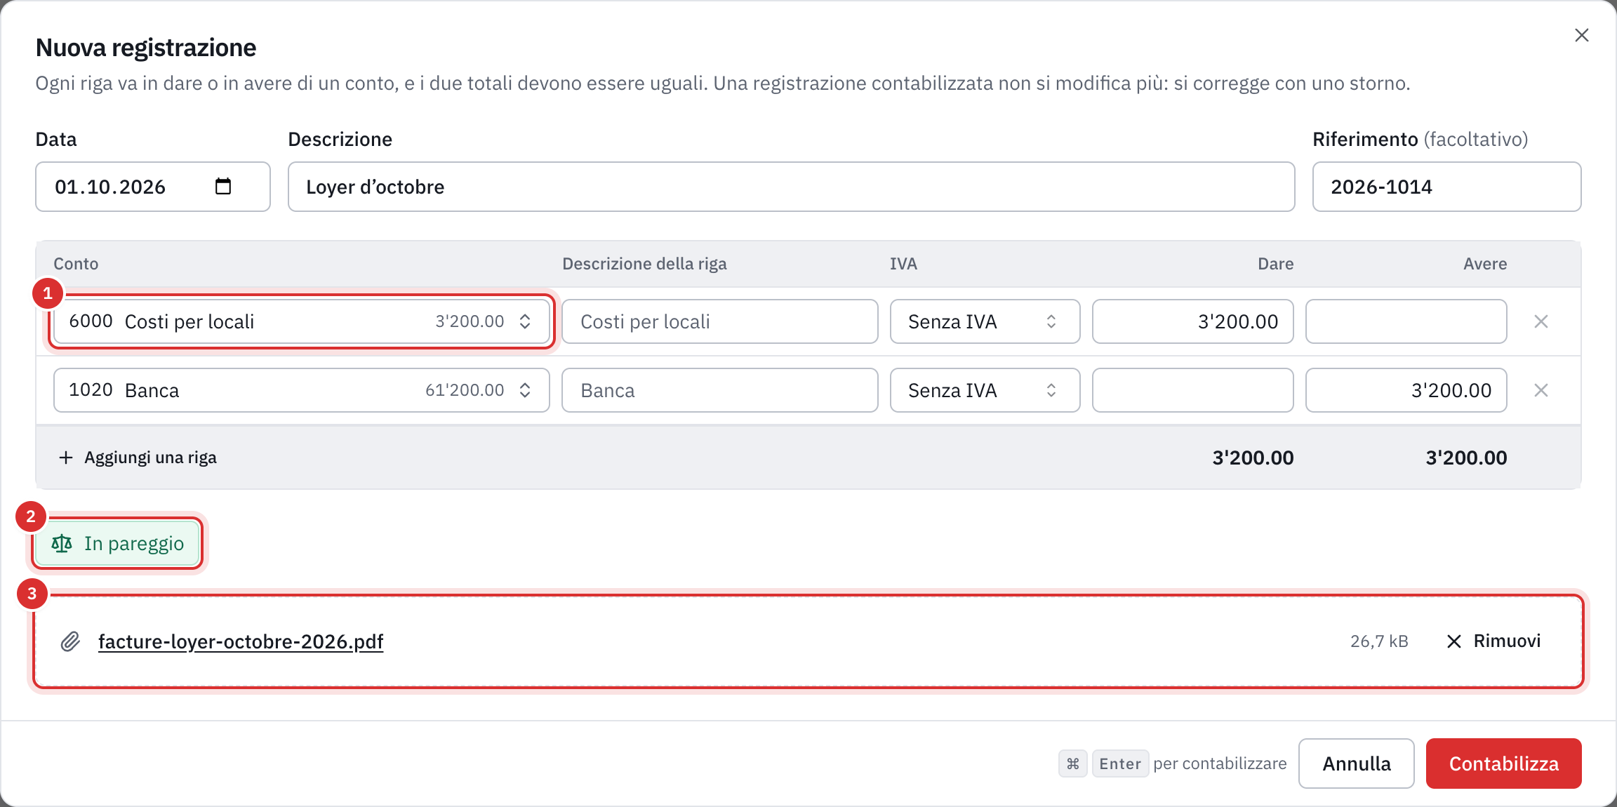Click the plus icon to add row
Viewport: 1617px width, 807px height.
[66, 458]
